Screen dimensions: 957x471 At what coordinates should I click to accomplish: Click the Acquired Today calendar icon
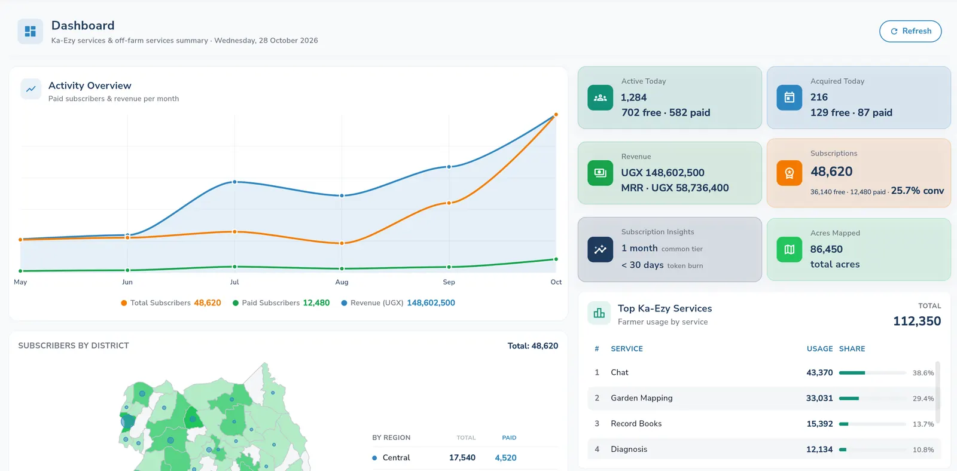click(x=789, y=97)
